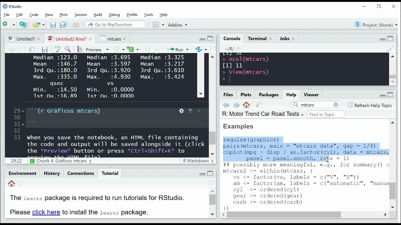The image size is (401, 225).
Task: Click Refresh Help Topic
Action: tap(370, 105)
